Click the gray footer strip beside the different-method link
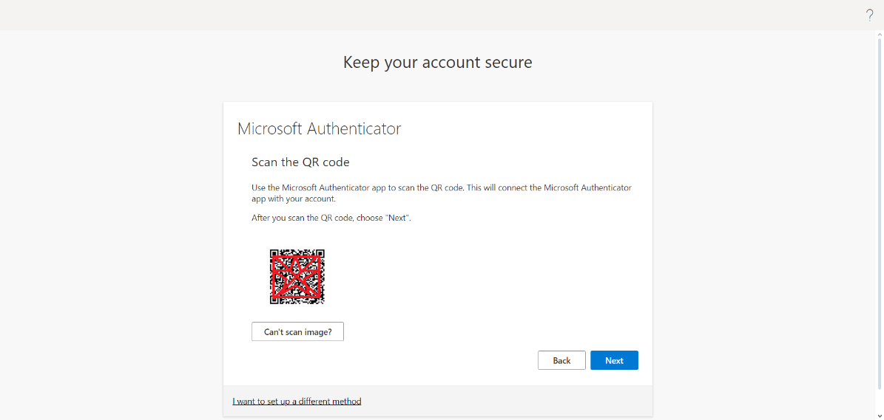The width and height of the screenshot is (884, 420). pos(507,402)
